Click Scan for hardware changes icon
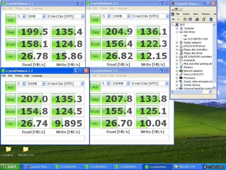Viewport: 226px width, 170px height. 211,19
